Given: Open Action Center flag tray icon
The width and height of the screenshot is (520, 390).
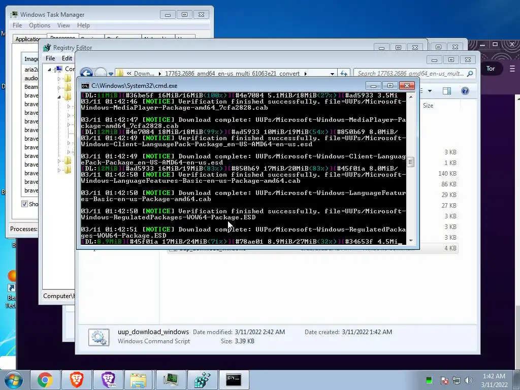Looking at the screenshot, I should click(x=444, y=380).
